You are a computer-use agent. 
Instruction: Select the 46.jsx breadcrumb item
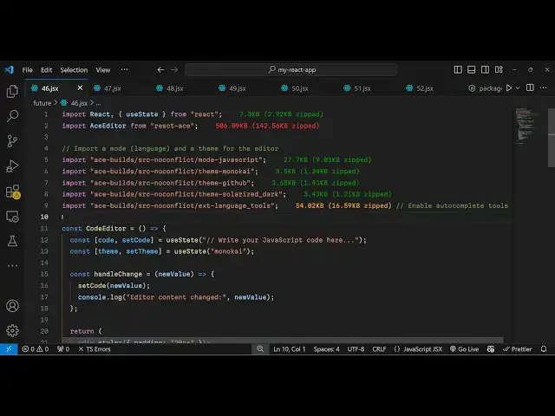(74, 103)
